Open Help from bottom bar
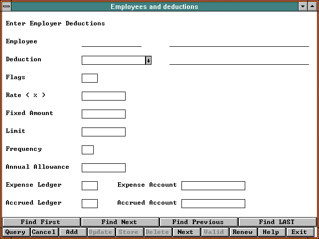This screenshot has height=239, width=319. tap(271, 232)
